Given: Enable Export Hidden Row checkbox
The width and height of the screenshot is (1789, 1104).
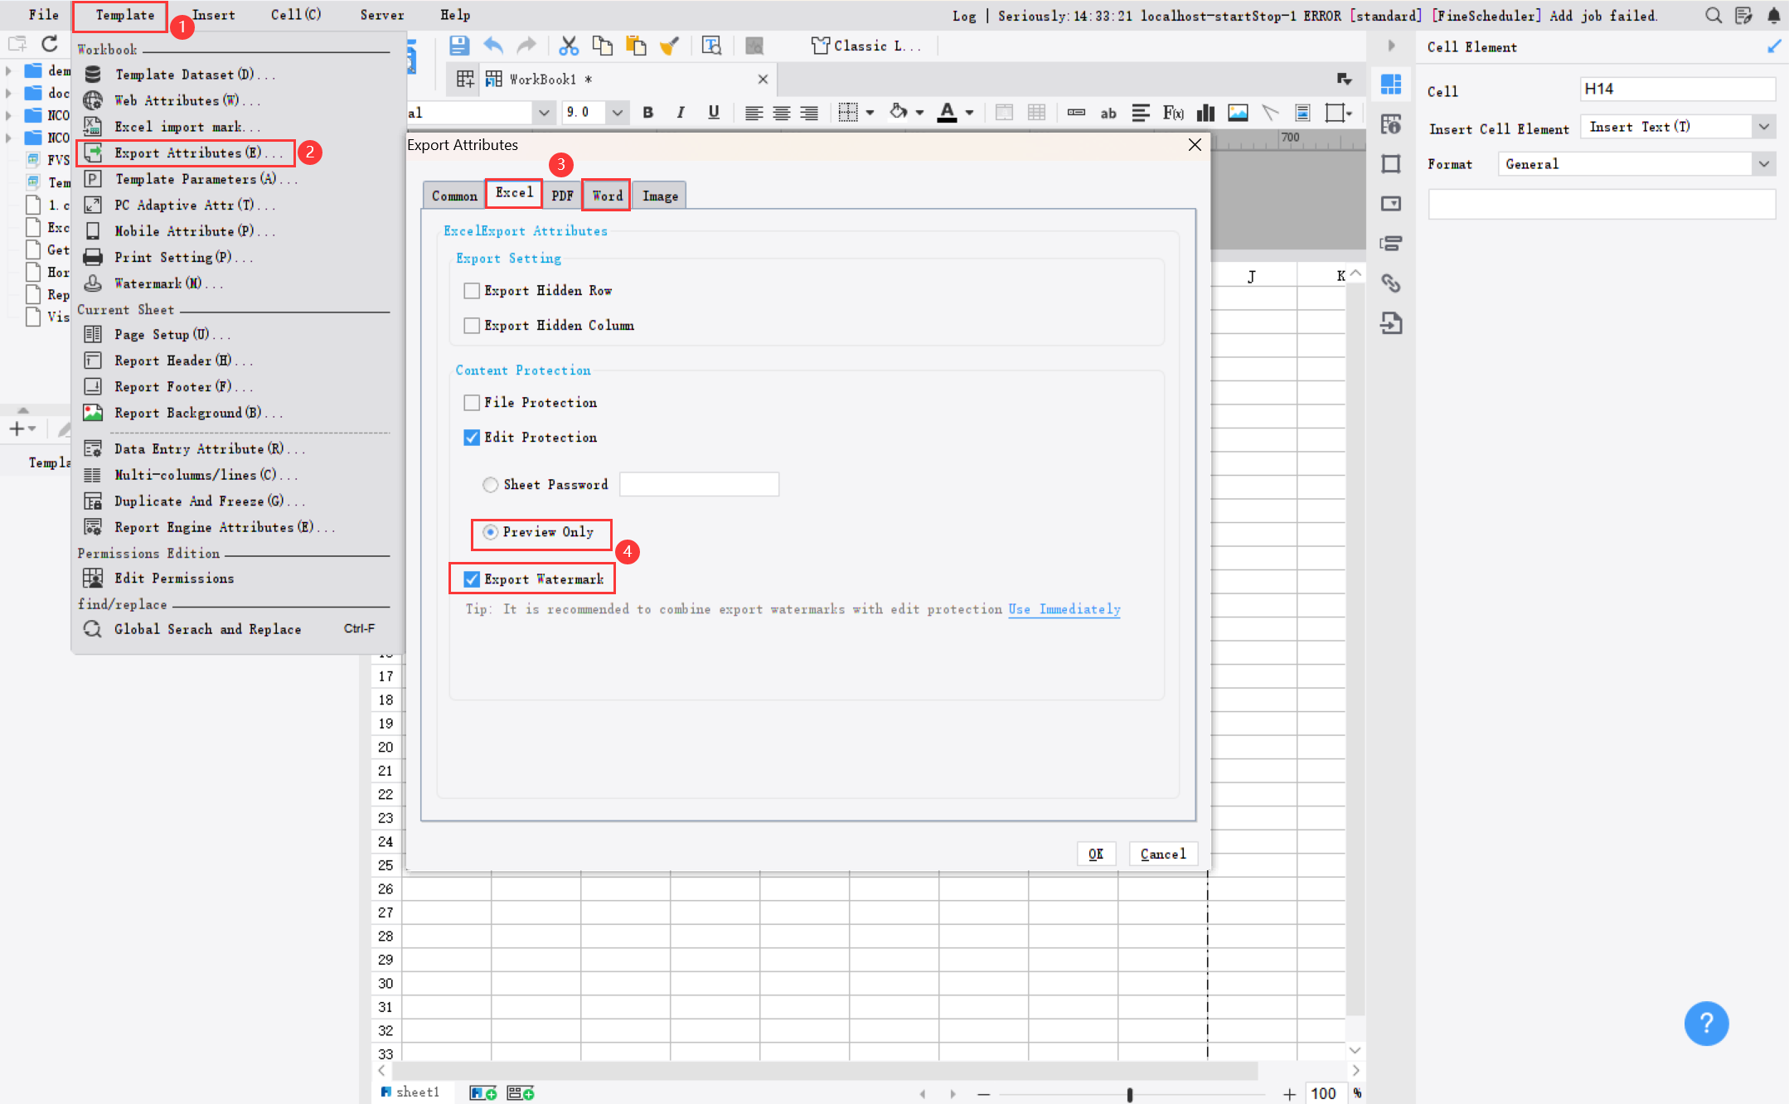Looking at the screenshot, I should coord(472,291).
